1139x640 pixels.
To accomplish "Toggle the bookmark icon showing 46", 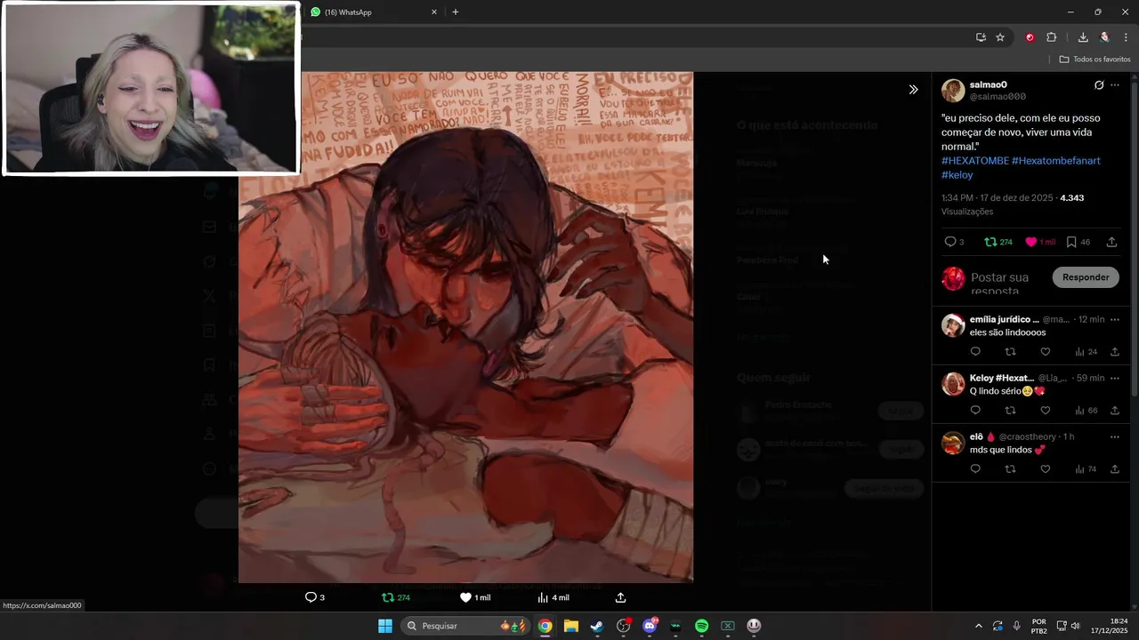I will pos(1078,242).
